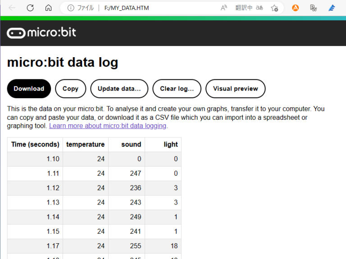The image size is (346, 259).
Task: Click the Clear log… button
Action: pos(177,89)
